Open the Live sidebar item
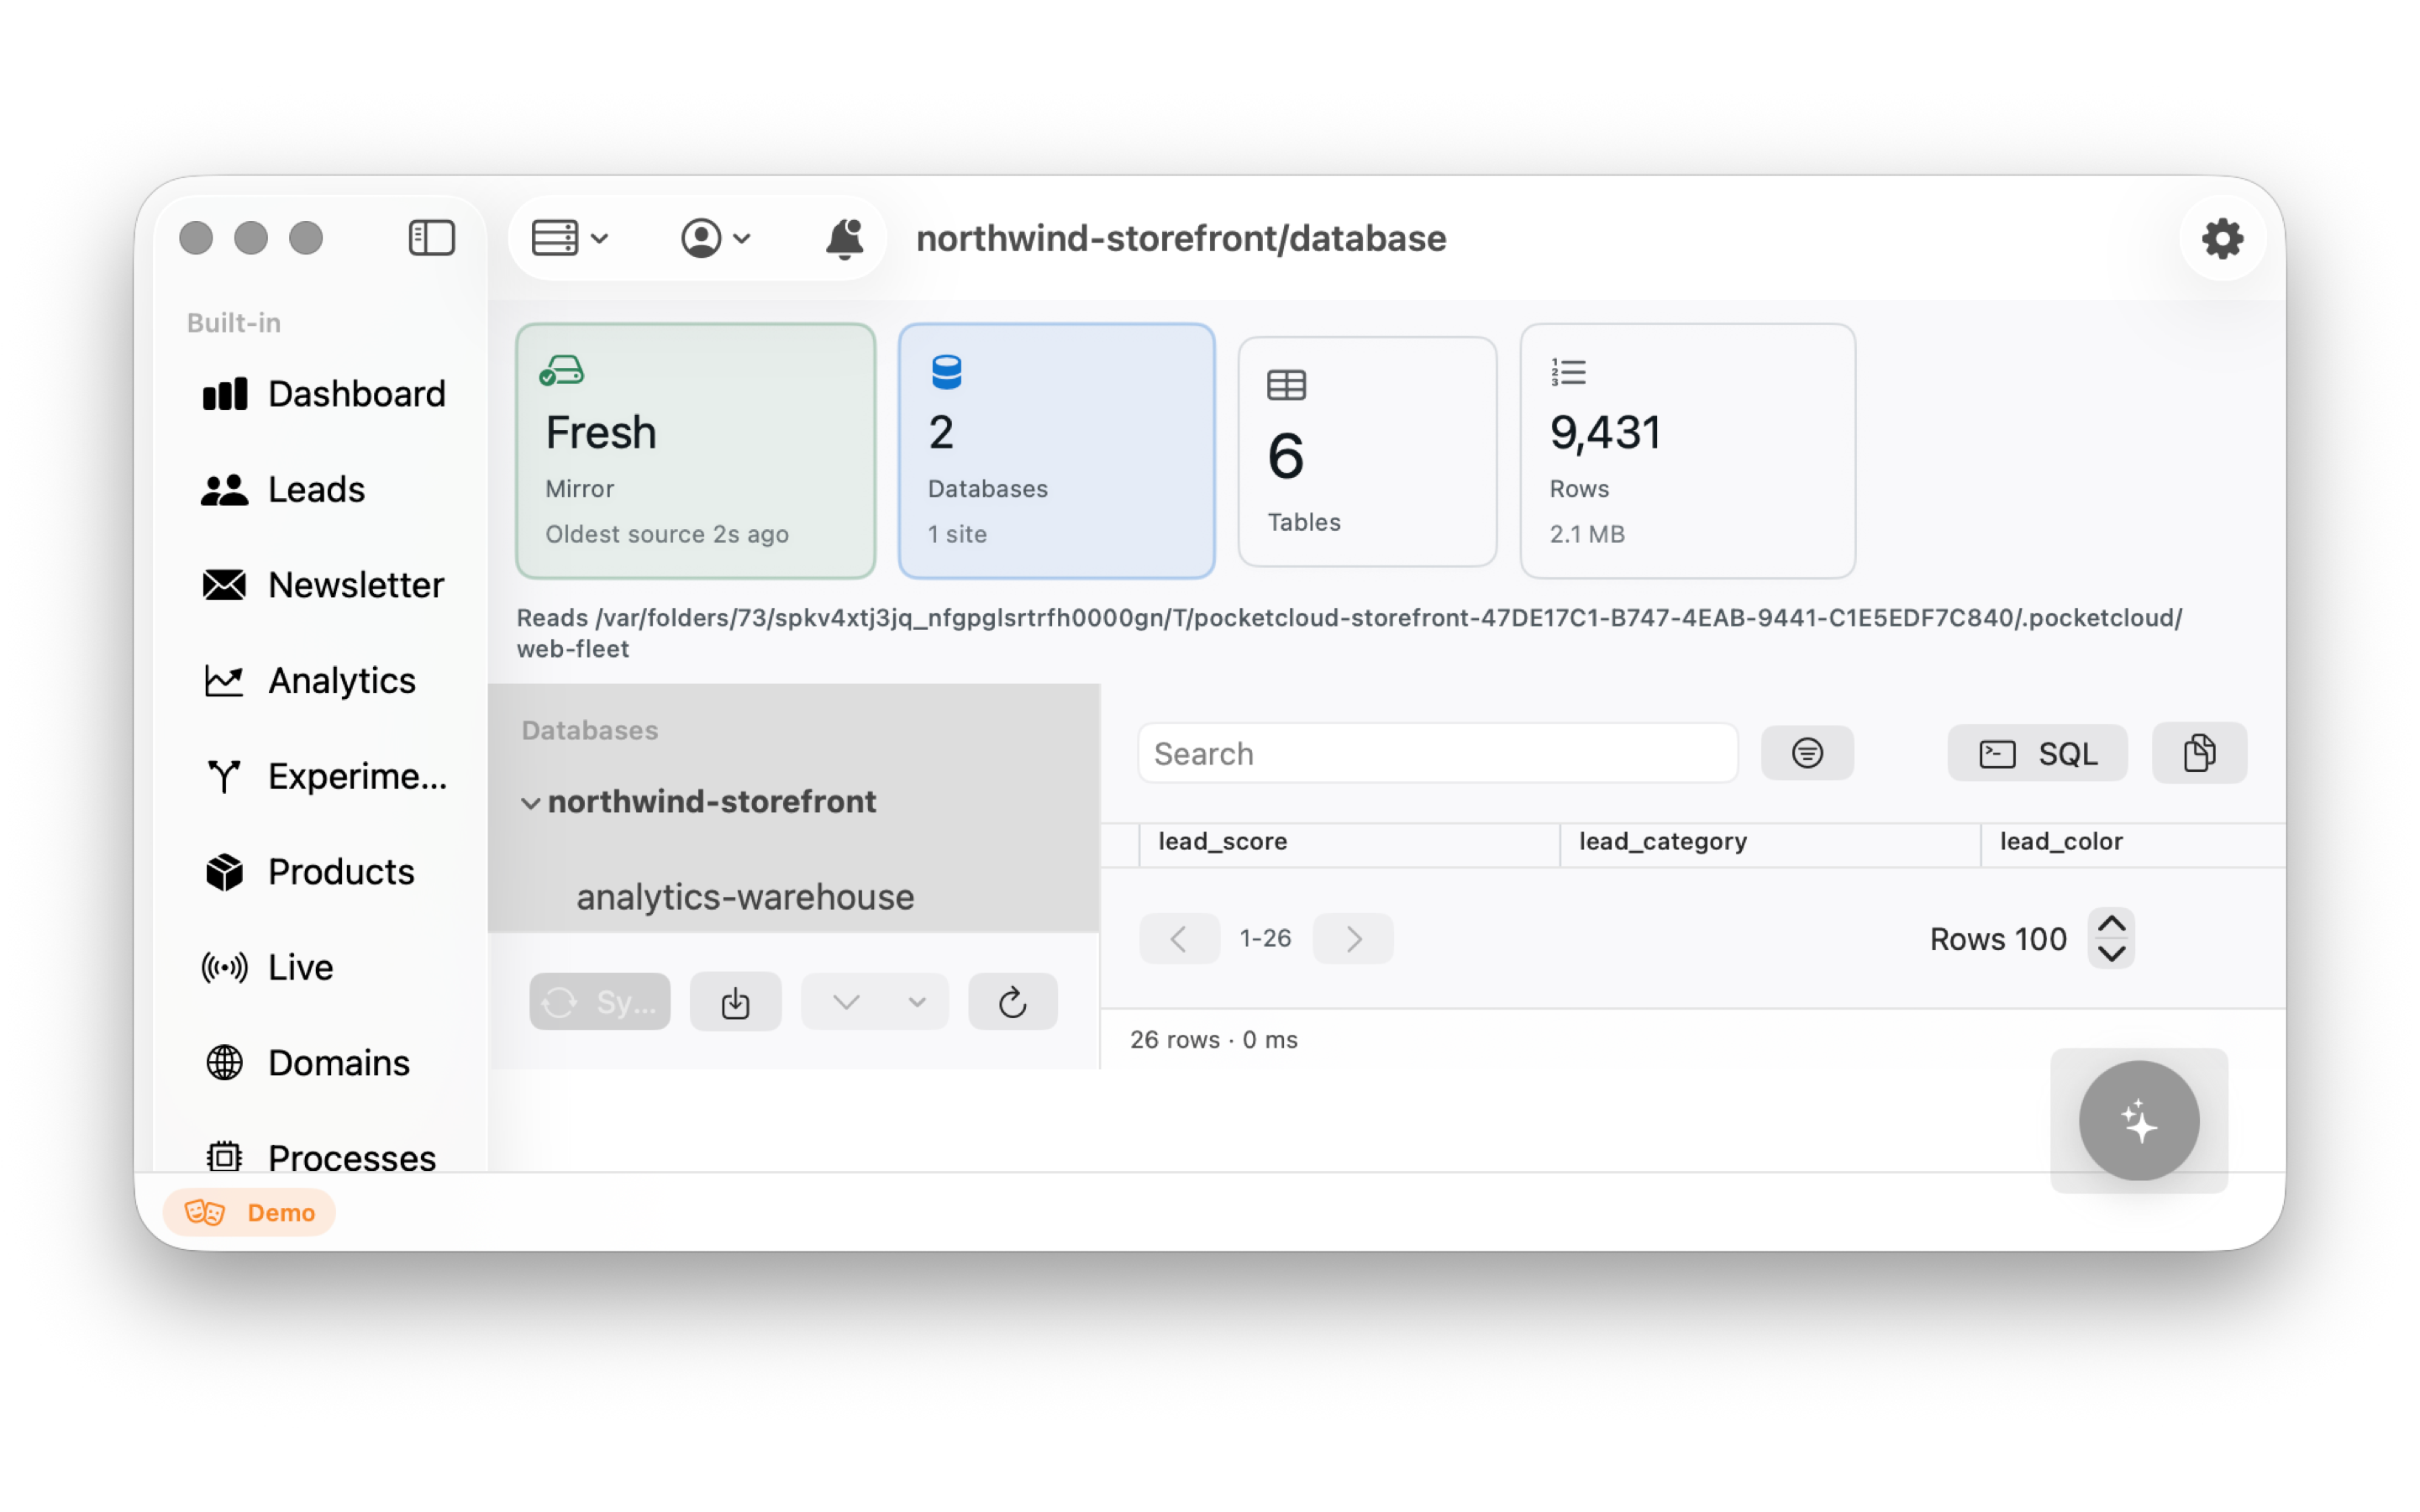 point(268,967)
